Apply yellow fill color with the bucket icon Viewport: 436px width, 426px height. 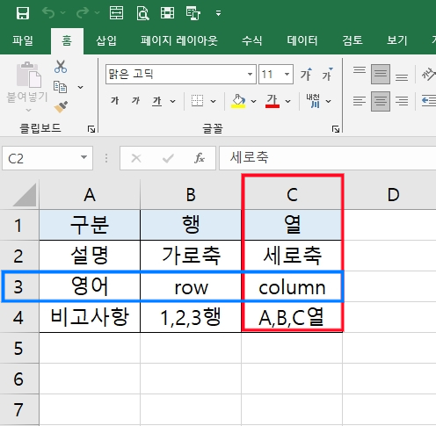pos(238,101)
